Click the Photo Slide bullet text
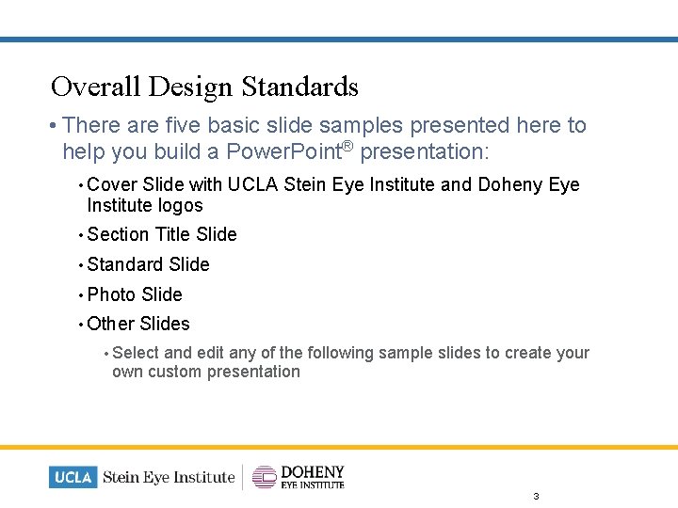678x508 pixels. pos(135,294)
